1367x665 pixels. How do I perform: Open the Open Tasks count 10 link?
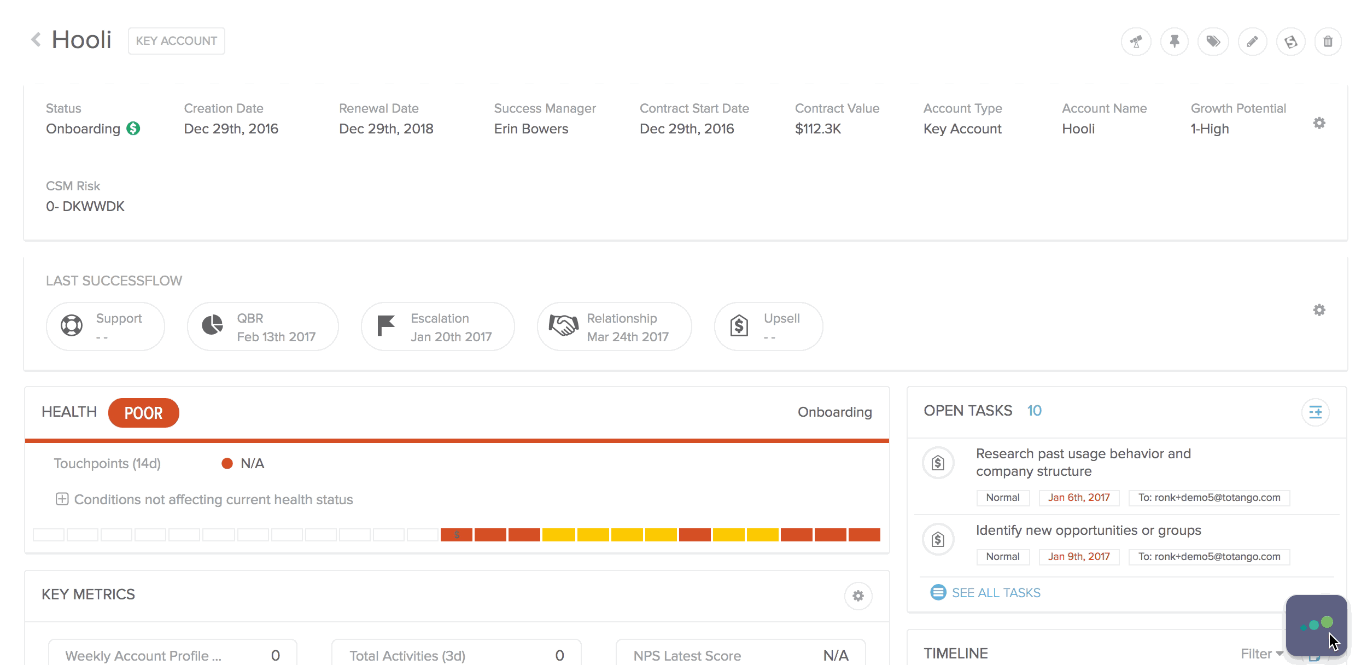point(1034,411)
